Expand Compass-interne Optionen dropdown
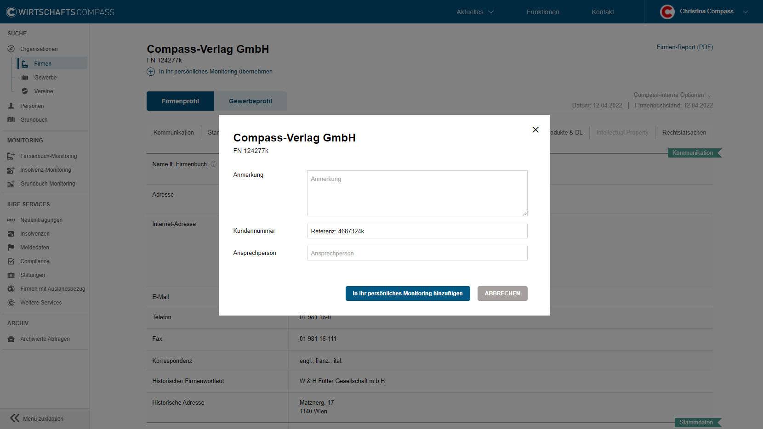 pos(672,95)
